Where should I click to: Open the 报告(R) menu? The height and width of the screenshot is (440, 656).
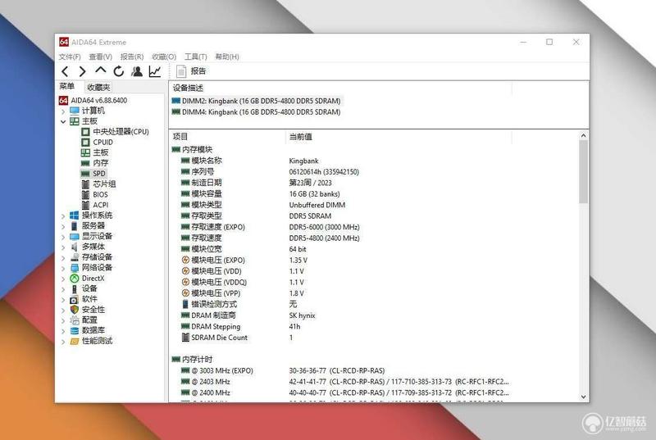click(132, 57)
